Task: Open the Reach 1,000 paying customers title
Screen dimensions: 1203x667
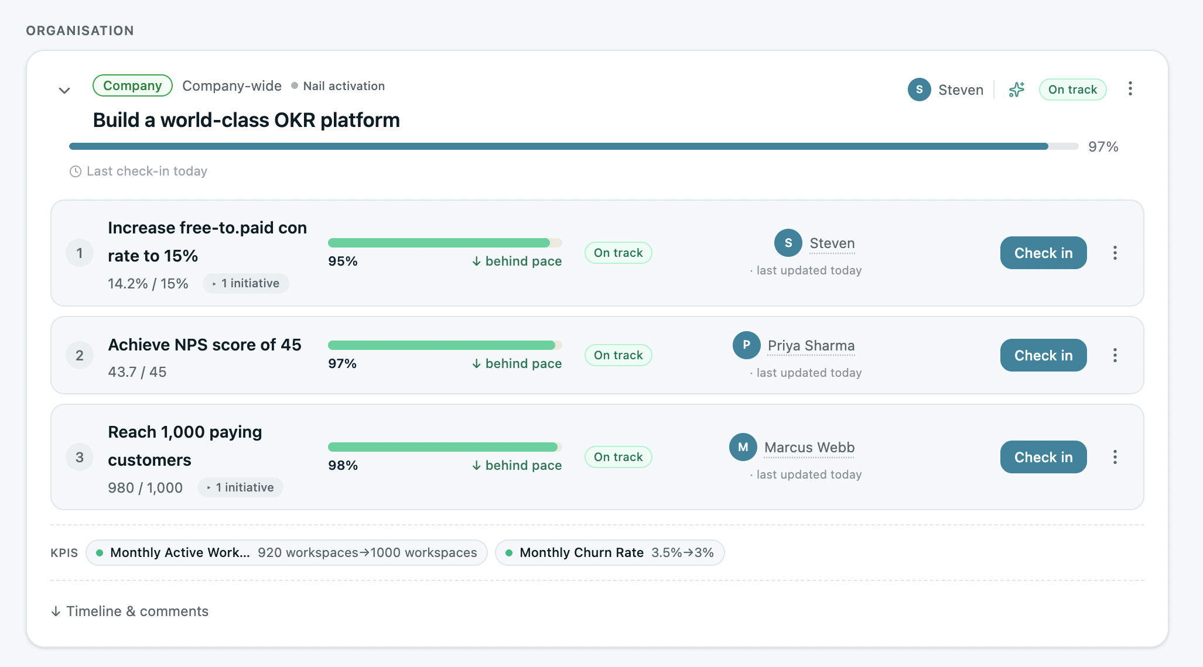Action: pyautogui.click(x=185, y=446)
